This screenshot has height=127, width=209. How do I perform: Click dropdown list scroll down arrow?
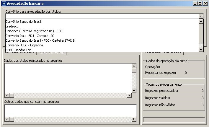pos(201,50)
